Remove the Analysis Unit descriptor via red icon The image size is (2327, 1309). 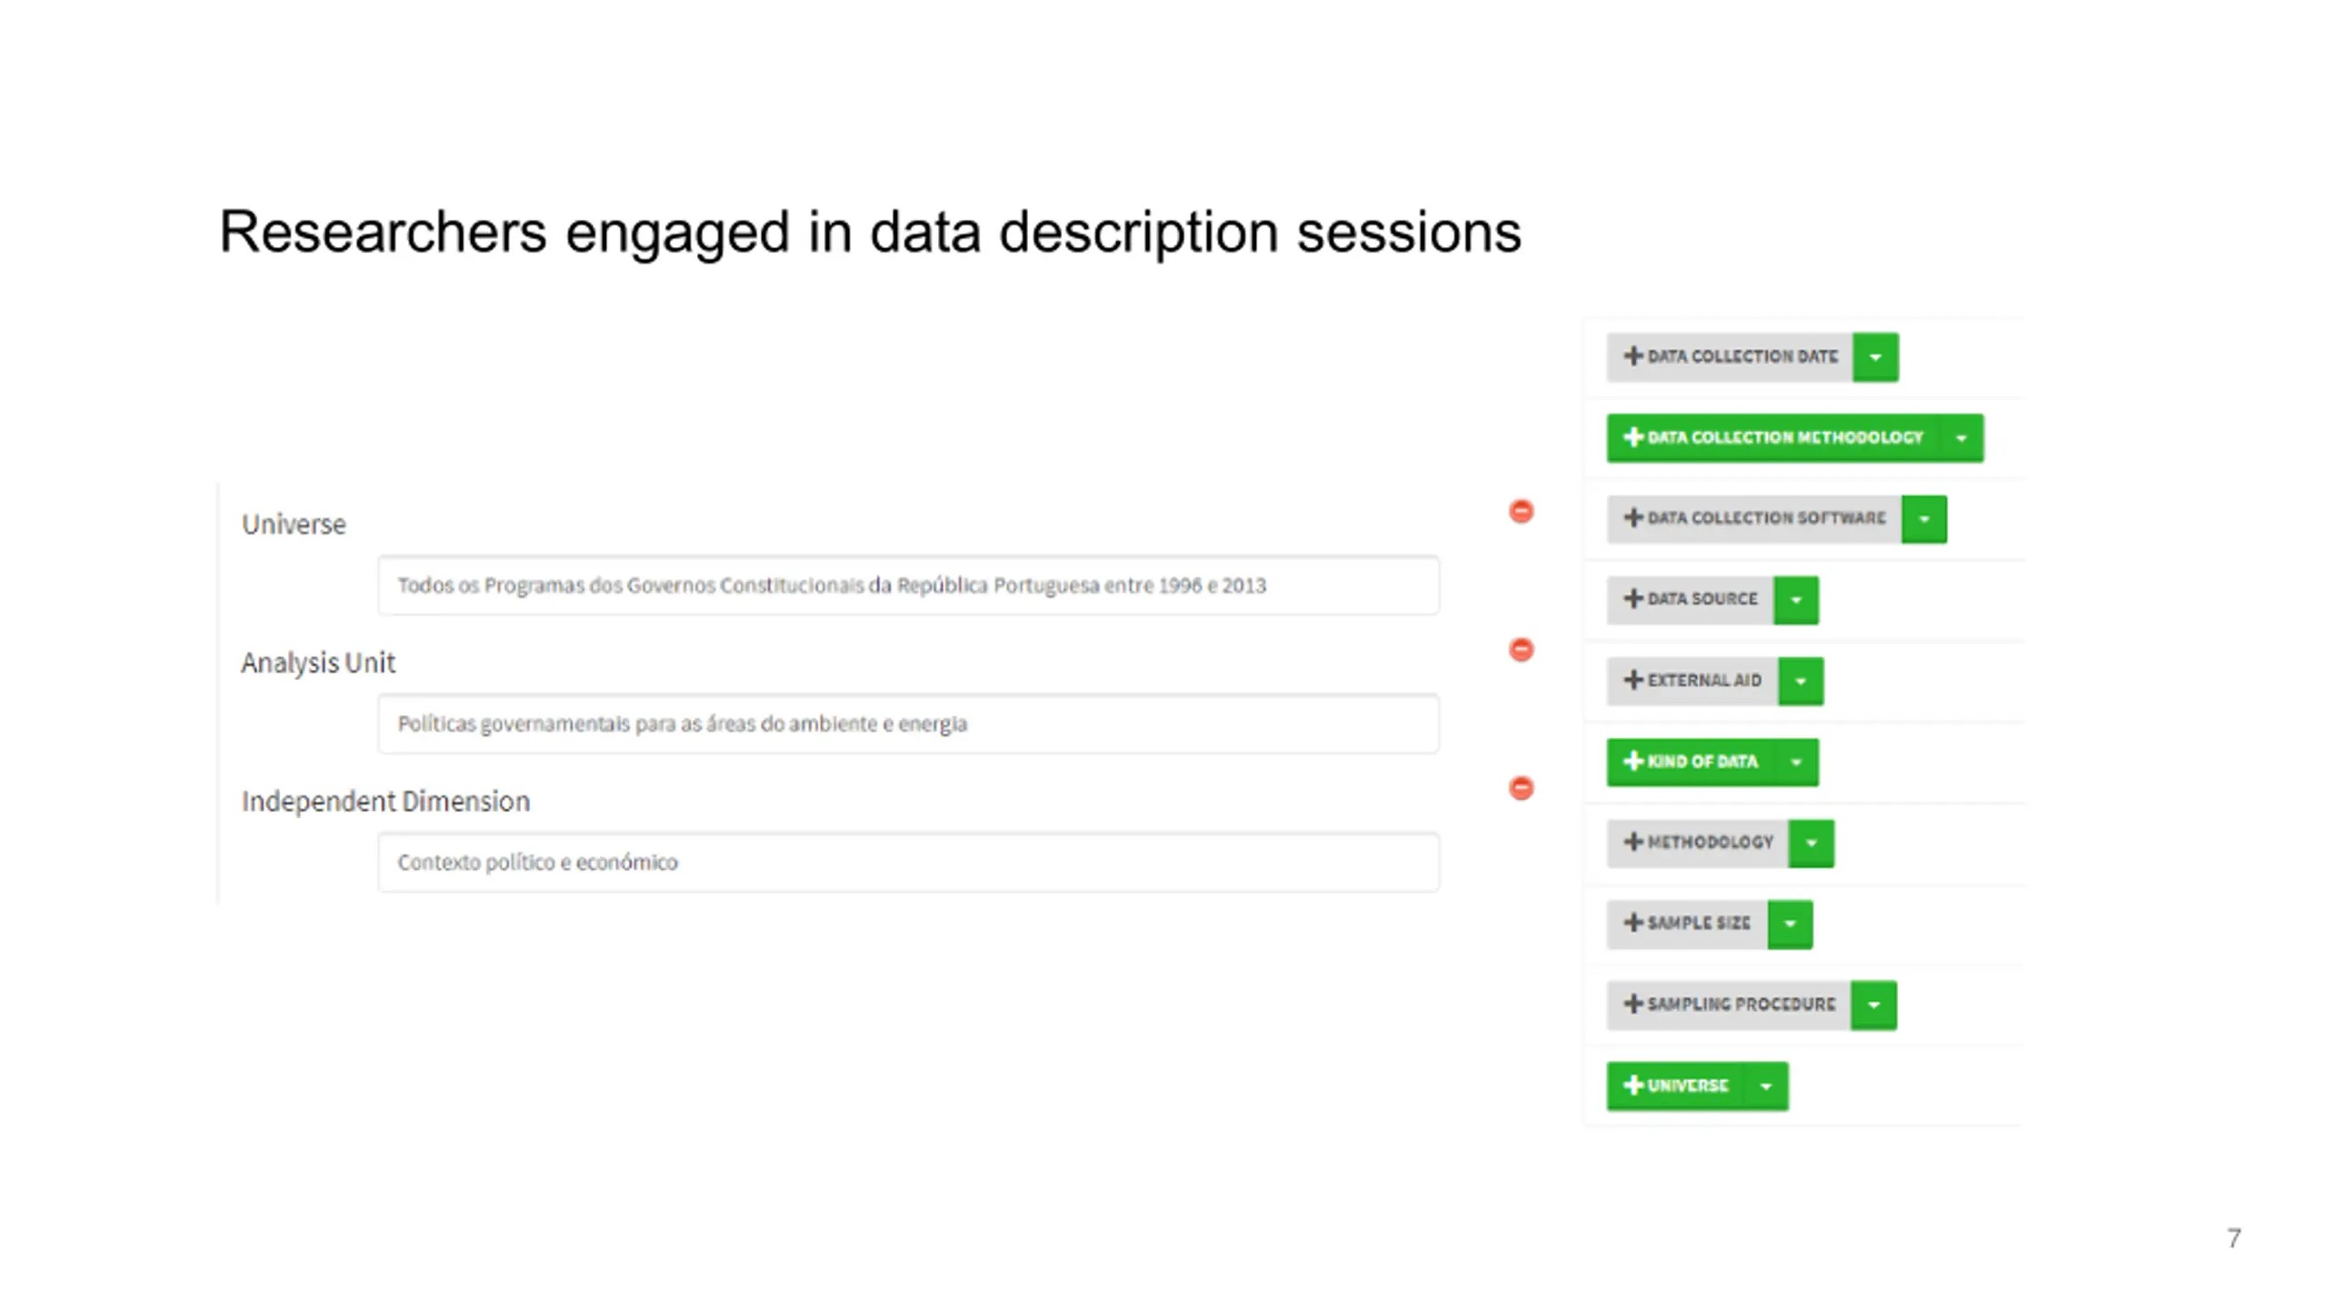click(1521, 650)
